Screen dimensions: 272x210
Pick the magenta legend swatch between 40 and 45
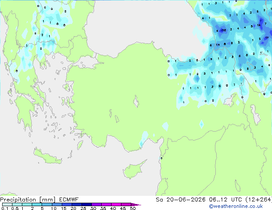tap(116, 204)
